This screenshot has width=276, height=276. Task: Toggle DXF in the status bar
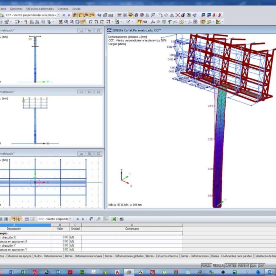(x=261, y=266)
